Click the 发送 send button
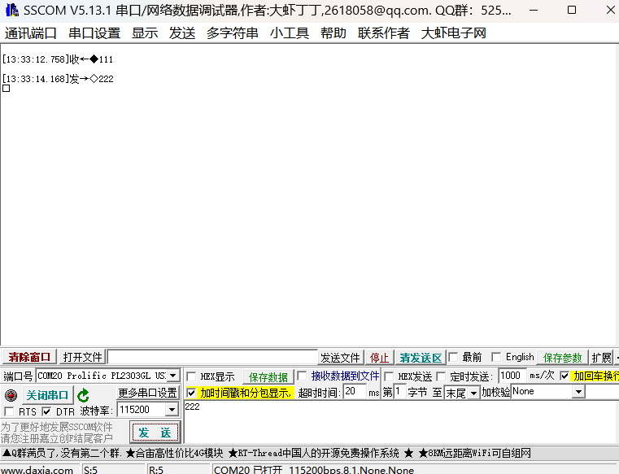Image resolution: width=619 pixels, height=474 pixels. click(155, 432)
